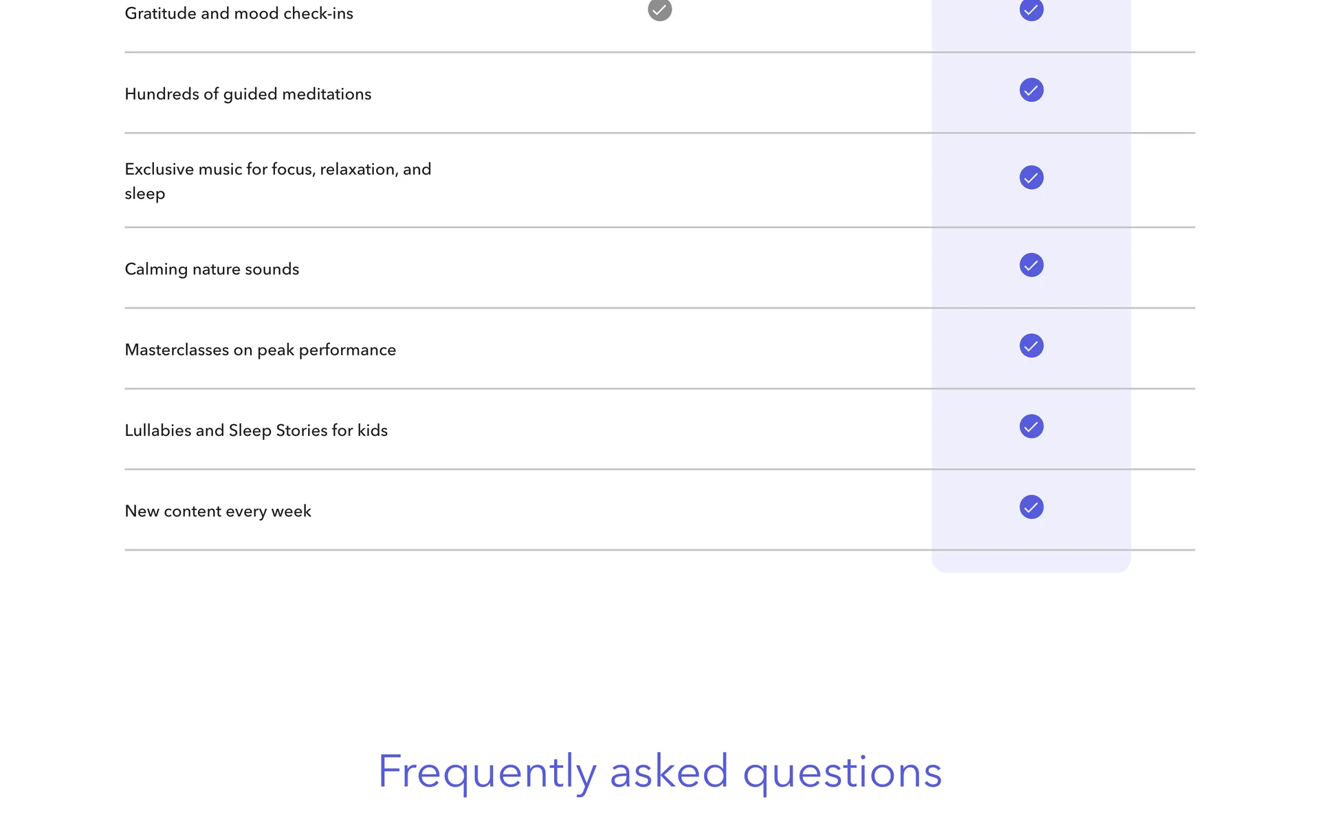Click the empty middle-column cell for Hundreds of guided meditations

point(659,93)
